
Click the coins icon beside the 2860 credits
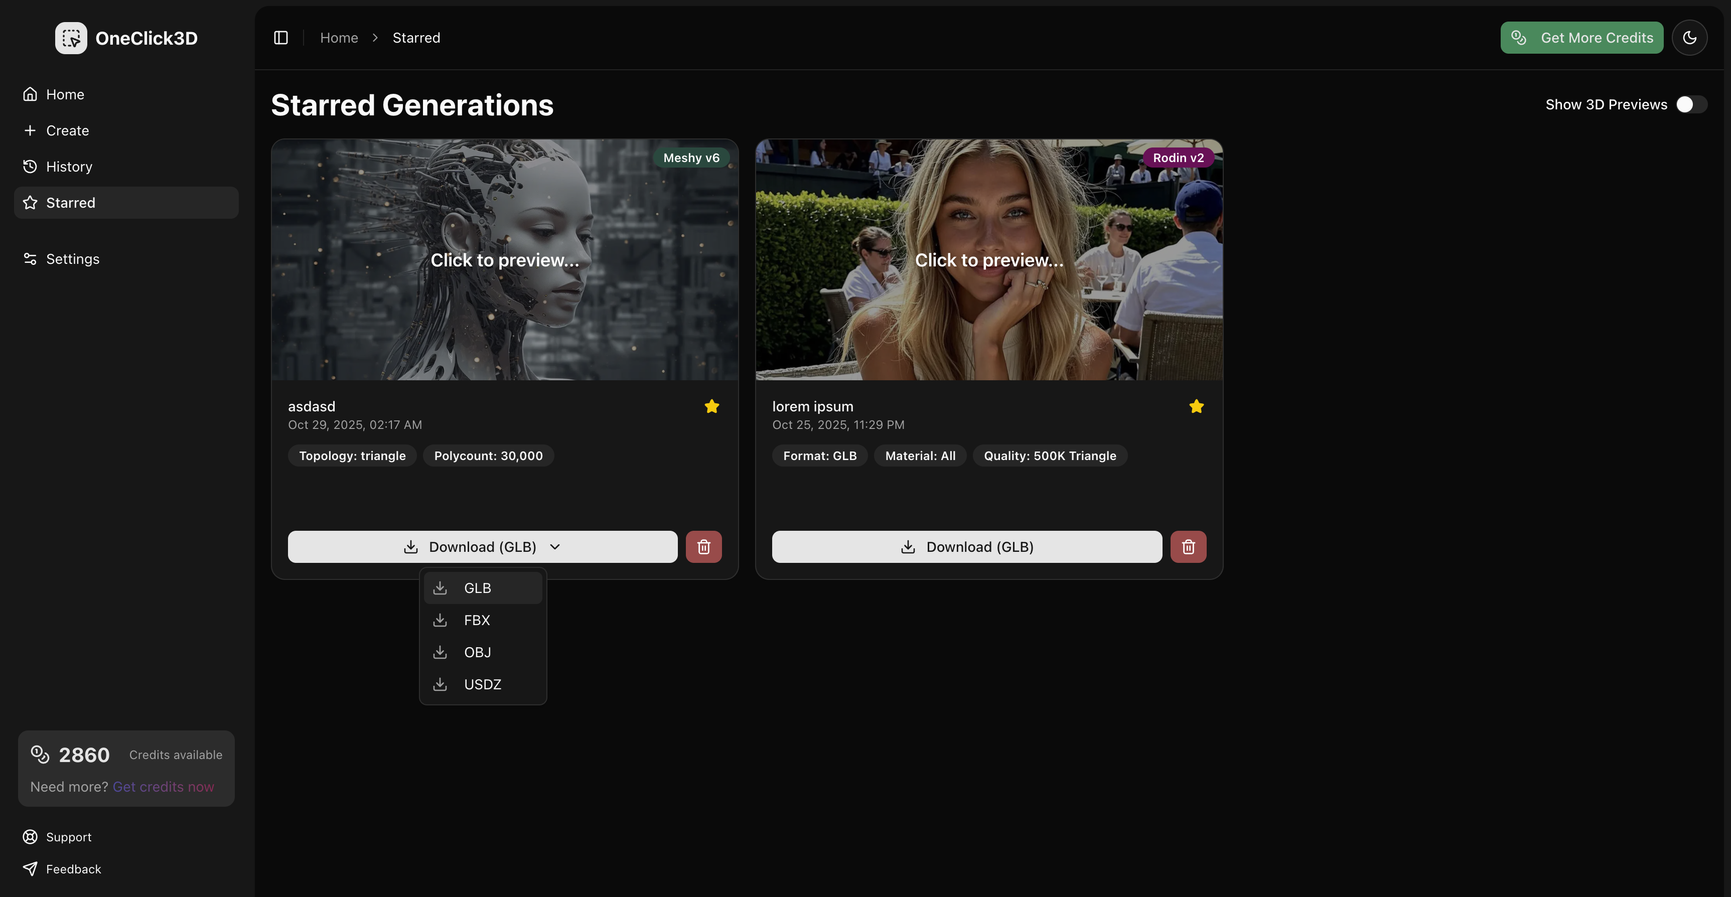tap(40, 755)
